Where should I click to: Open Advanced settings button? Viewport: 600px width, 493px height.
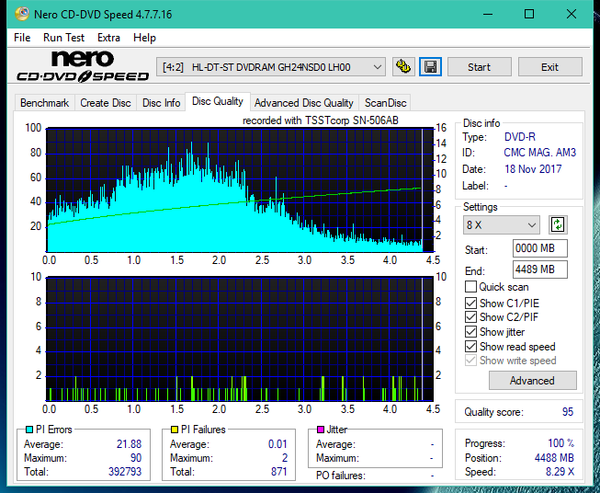point(532,381)
